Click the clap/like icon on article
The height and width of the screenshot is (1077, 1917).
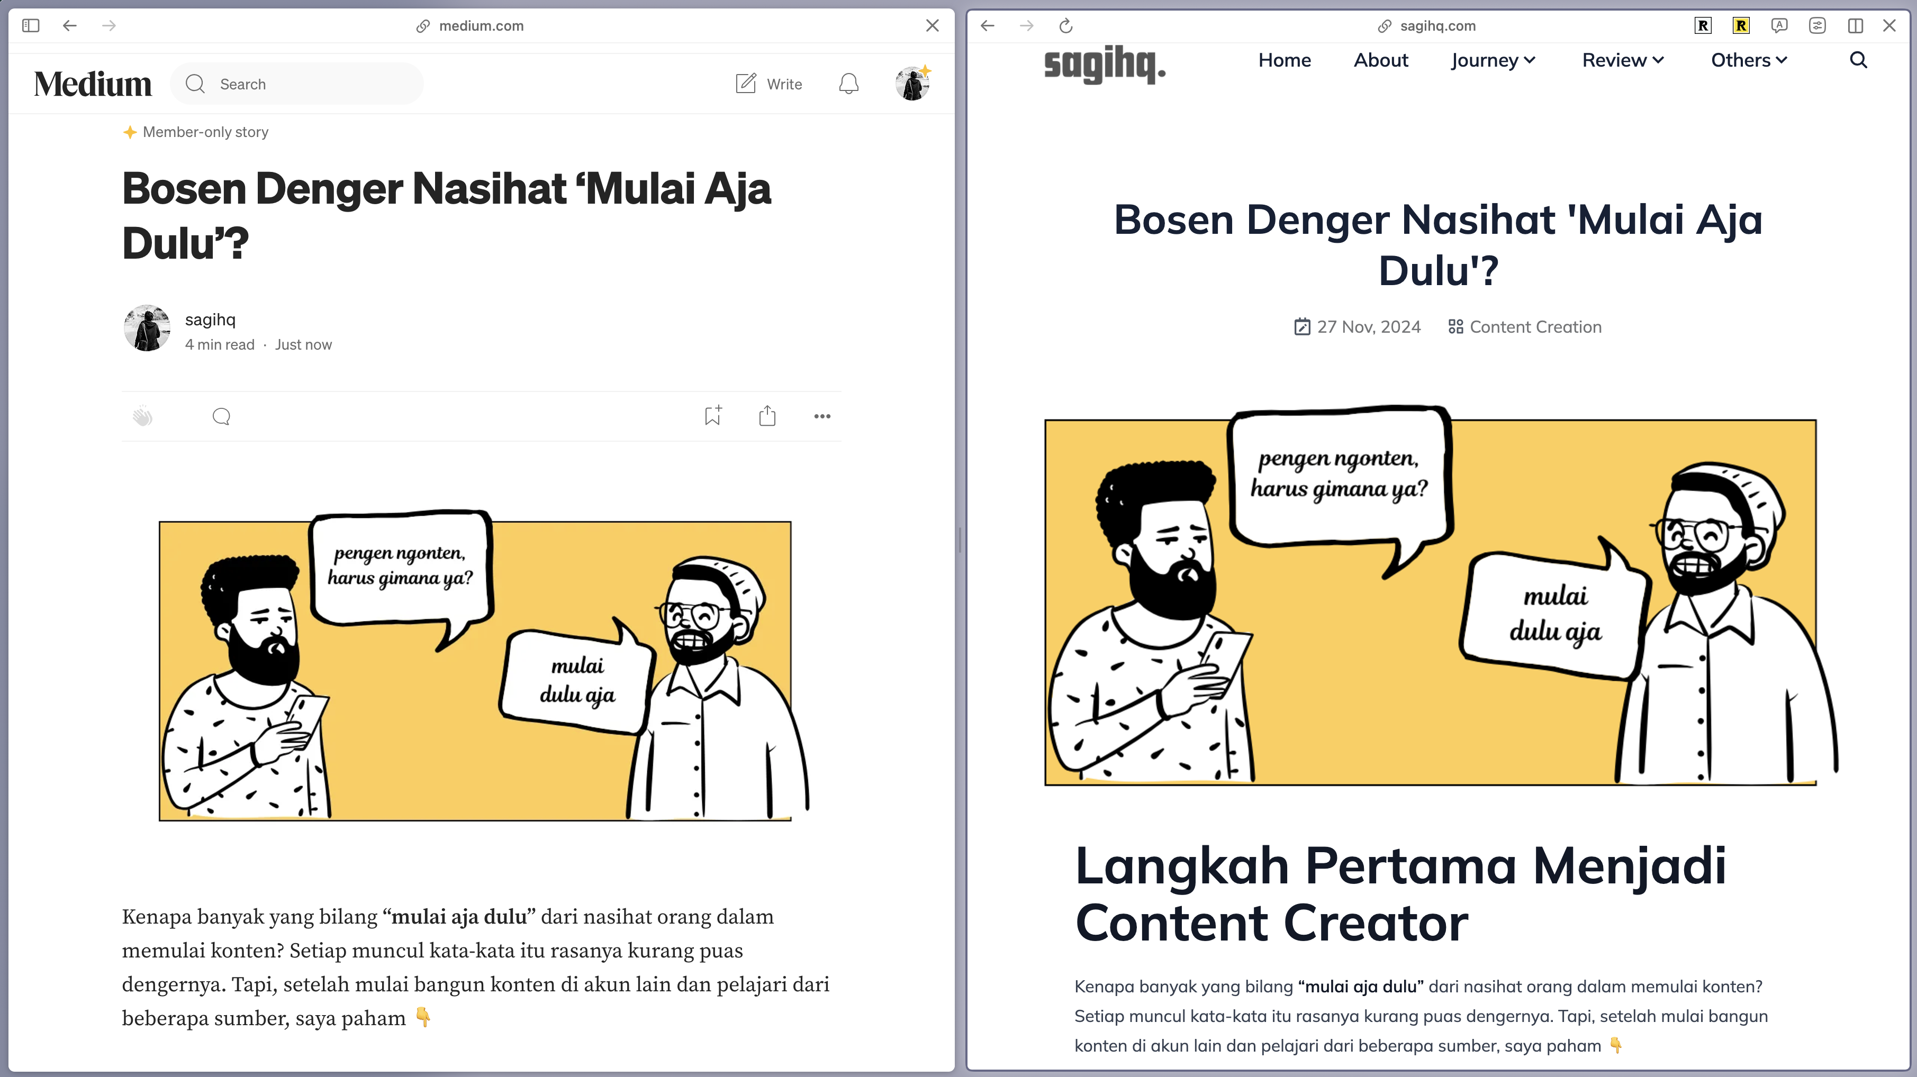[x=142, y=416]
